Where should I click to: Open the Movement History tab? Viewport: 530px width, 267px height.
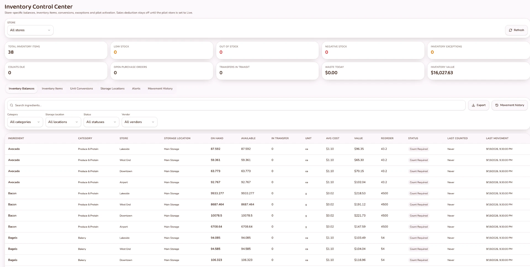point(160,89)
